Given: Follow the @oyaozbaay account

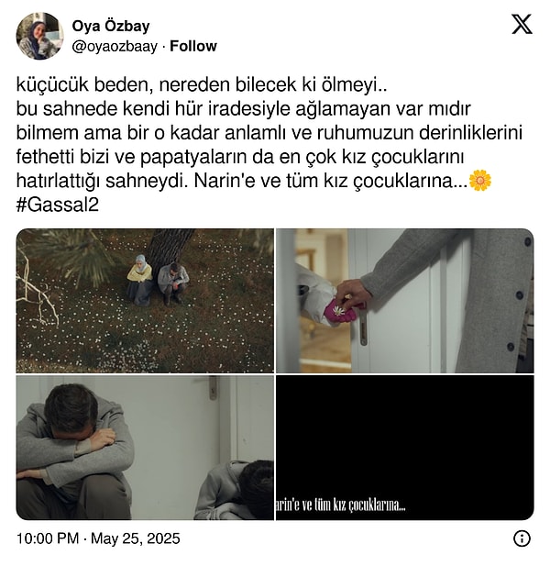Looking at the screenshot, I should [192, 46].
